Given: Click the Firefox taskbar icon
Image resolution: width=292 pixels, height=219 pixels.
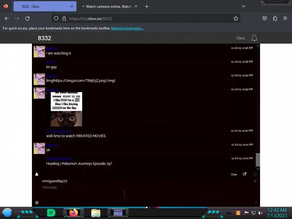Looking at the screenshot, I should tap(74, 213).
